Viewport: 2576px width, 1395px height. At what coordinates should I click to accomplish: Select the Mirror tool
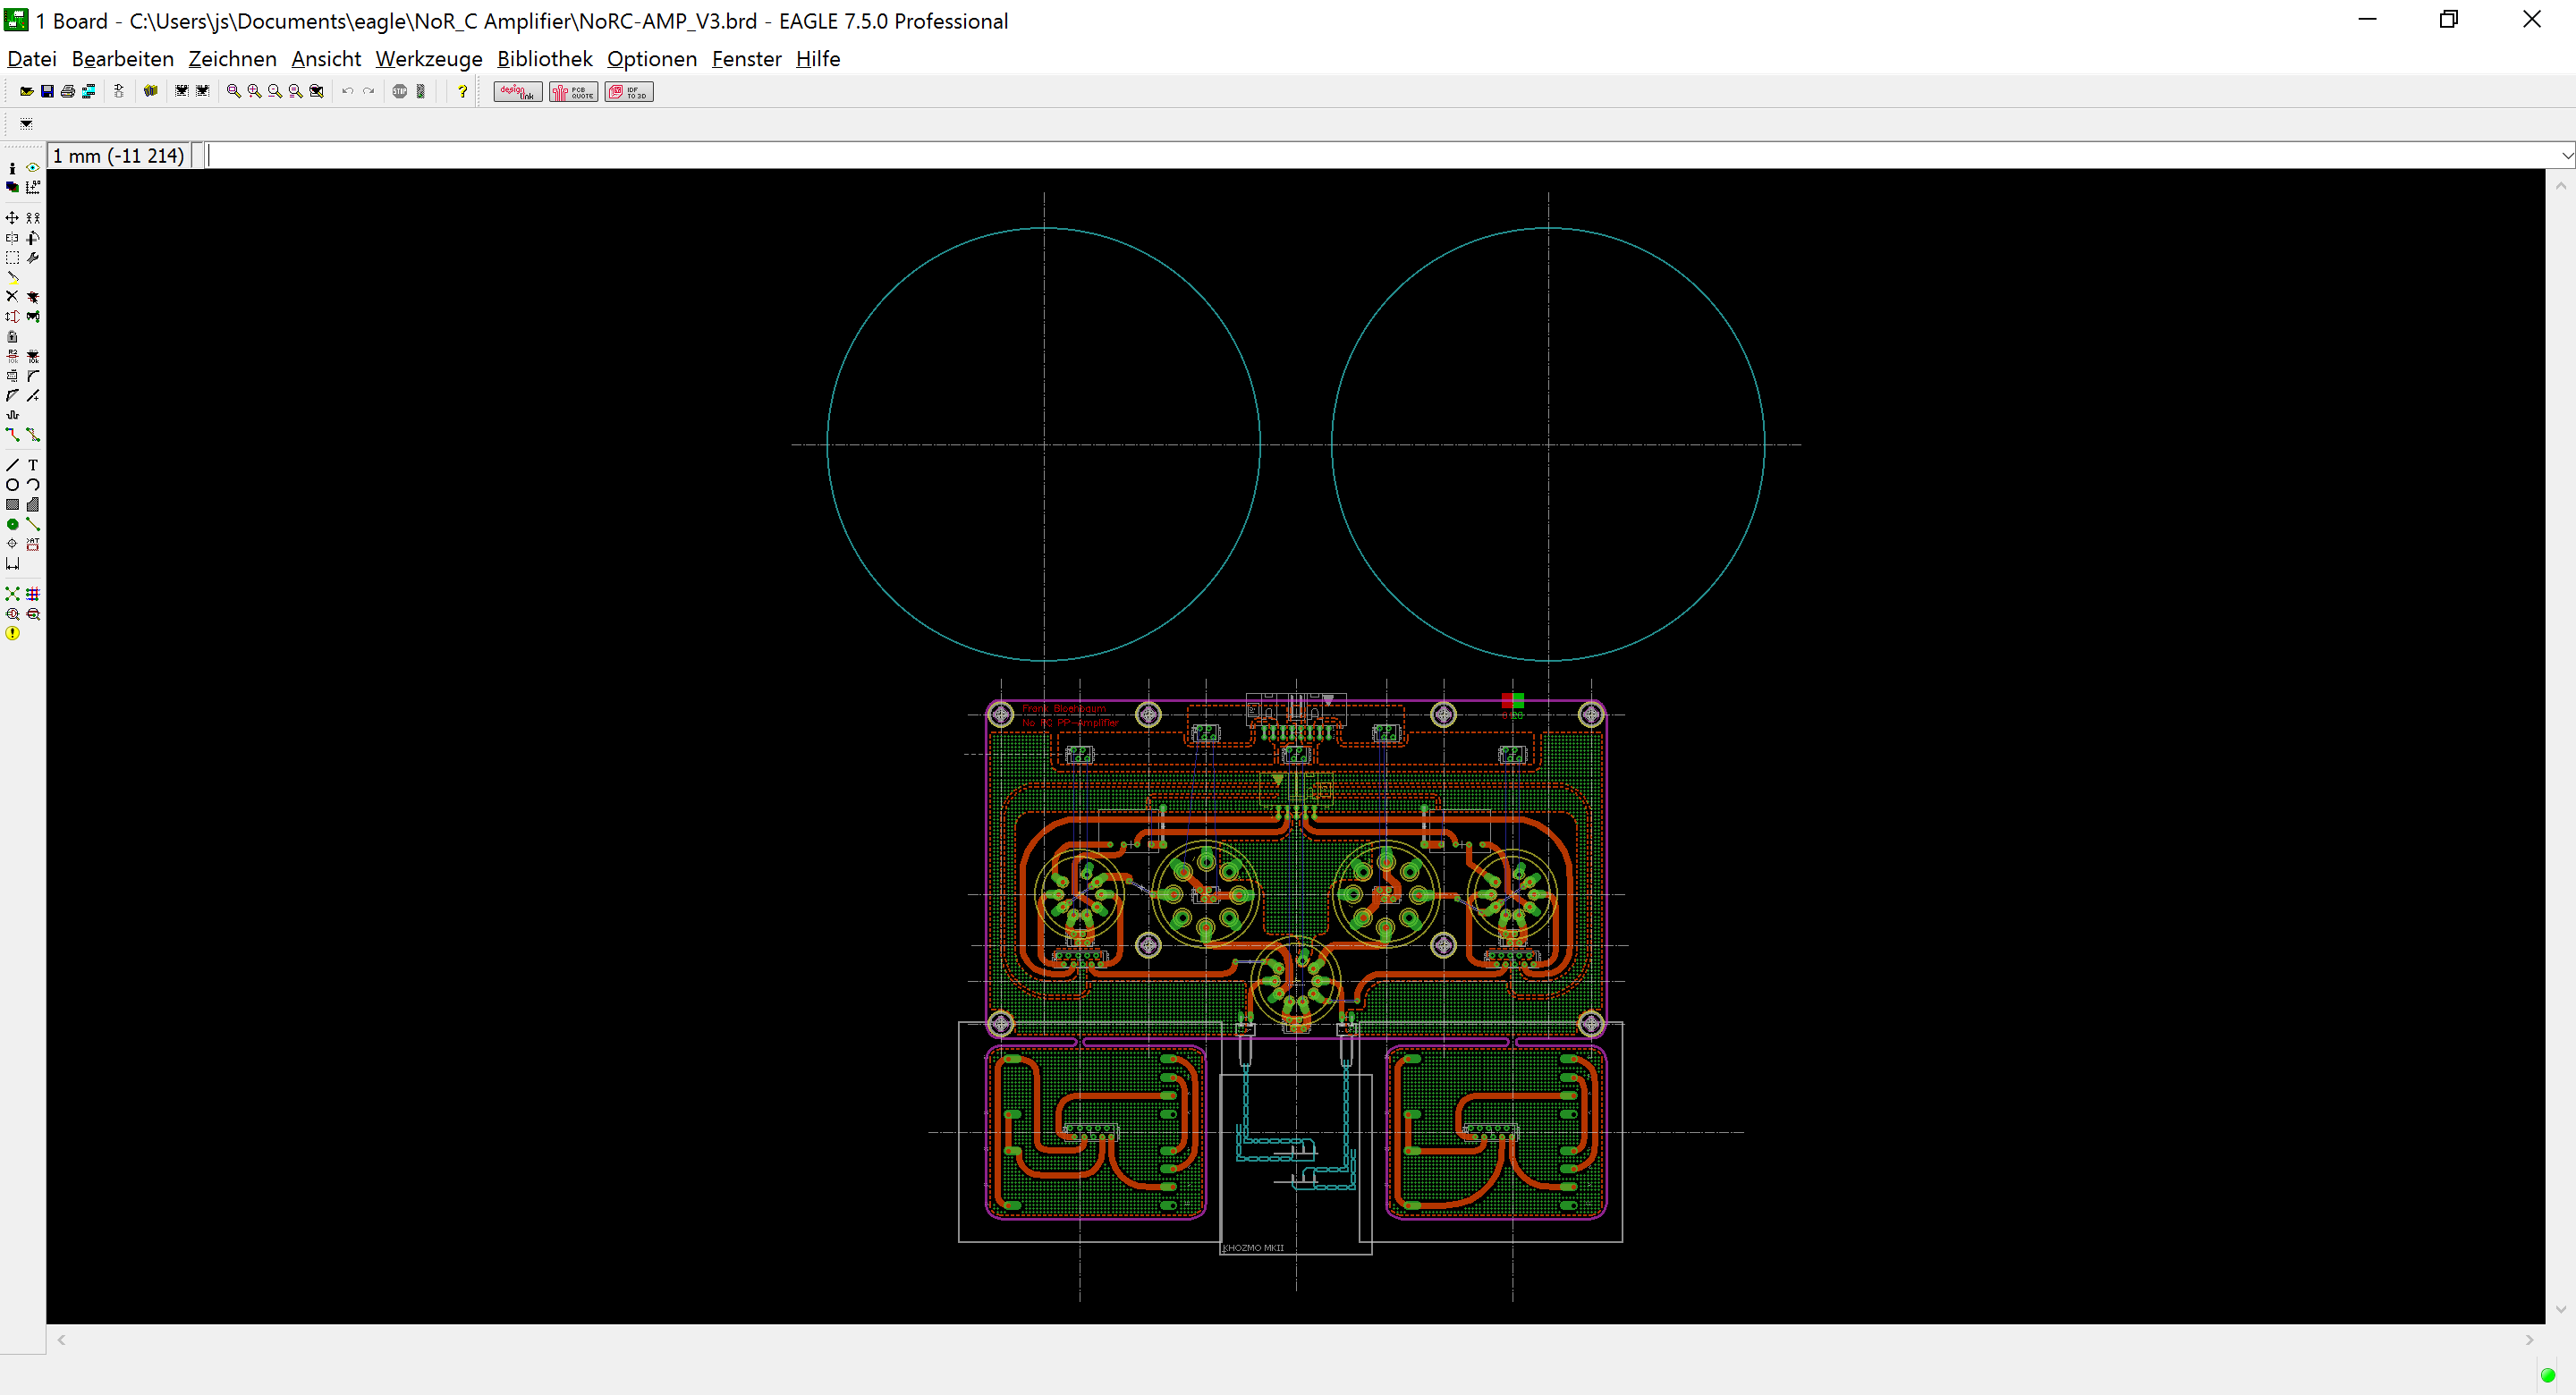12,238
